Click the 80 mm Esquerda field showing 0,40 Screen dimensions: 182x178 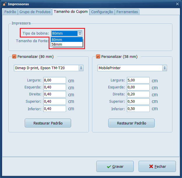pyautogui.click(x=55, y=87)
